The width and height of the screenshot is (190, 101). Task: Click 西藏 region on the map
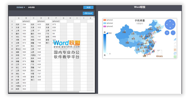127,43
